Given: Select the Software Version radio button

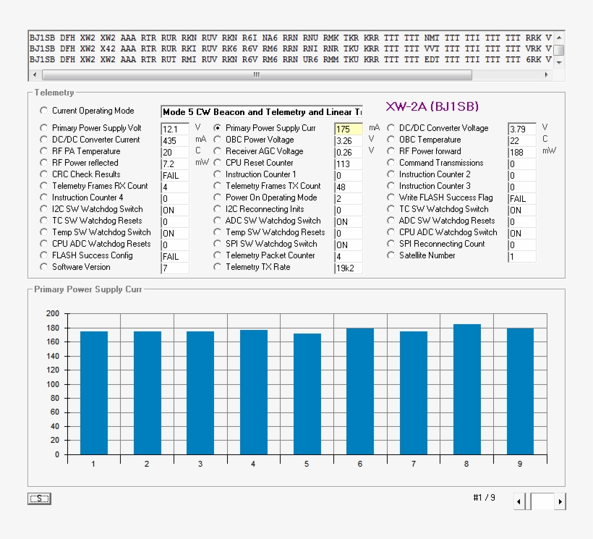Looking at the screenshot, I should click(x=43, y=267).
